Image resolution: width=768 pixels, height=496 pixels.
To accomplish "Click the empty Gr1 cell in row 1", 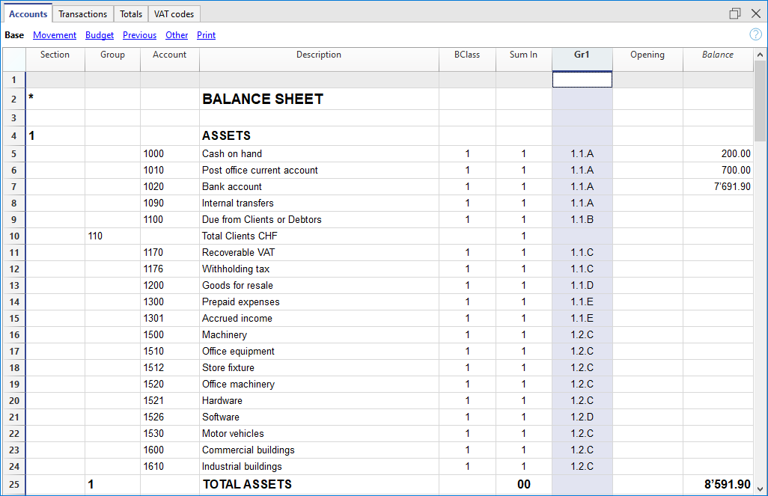I will point(582,79).
